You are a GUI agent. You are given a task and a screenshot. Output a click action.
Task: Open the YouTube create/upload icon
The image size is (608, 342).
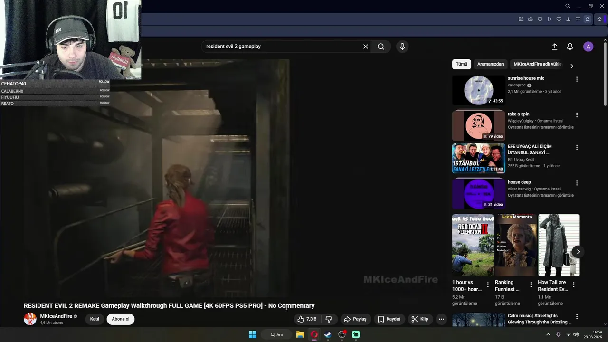pyautogui.click(x=554, y=47)
